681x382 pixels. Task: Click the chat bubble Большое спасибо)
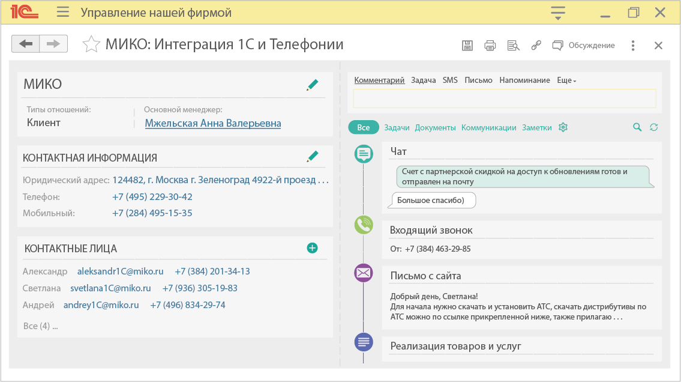(x=431, y=201)
